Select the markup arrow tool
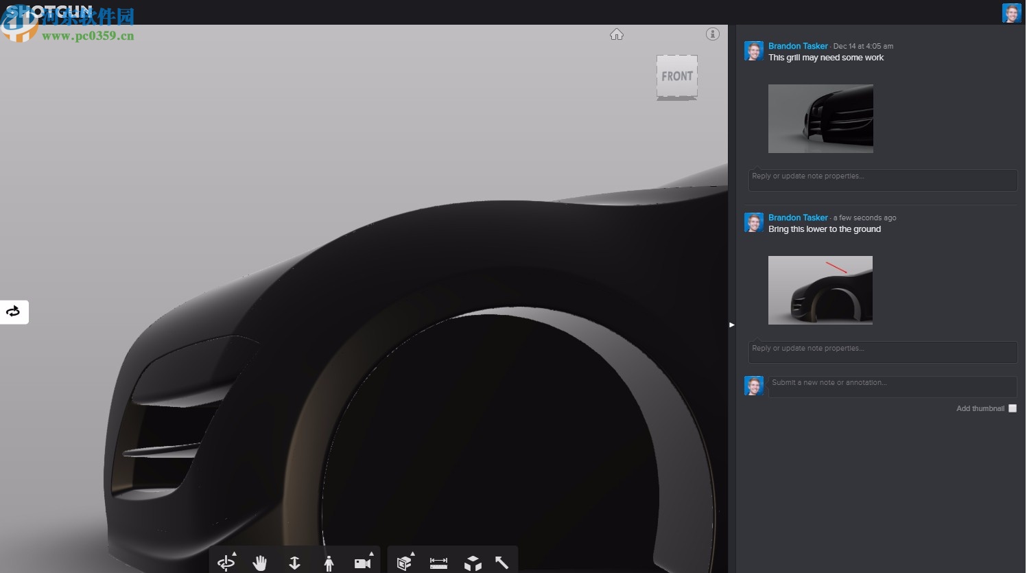This screenshot has width=1027, height=573. (501, 563)
